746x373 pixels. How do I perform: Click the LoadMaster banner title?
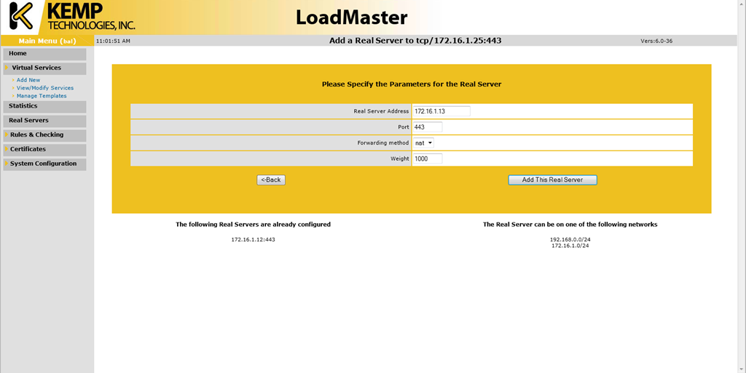pyautogui.click(x=352, y=17)
